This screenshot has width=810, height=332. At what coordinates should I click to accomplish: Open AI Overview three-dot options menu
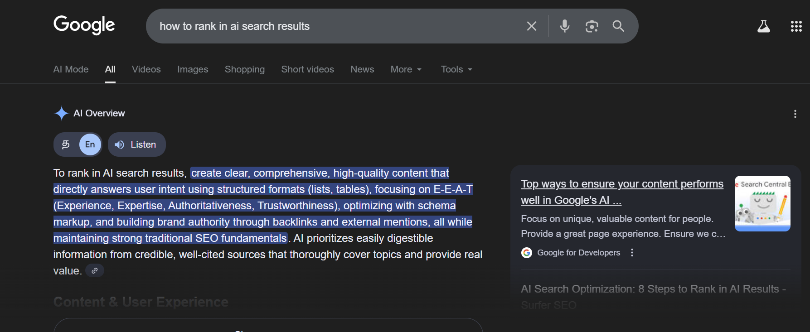795,114
